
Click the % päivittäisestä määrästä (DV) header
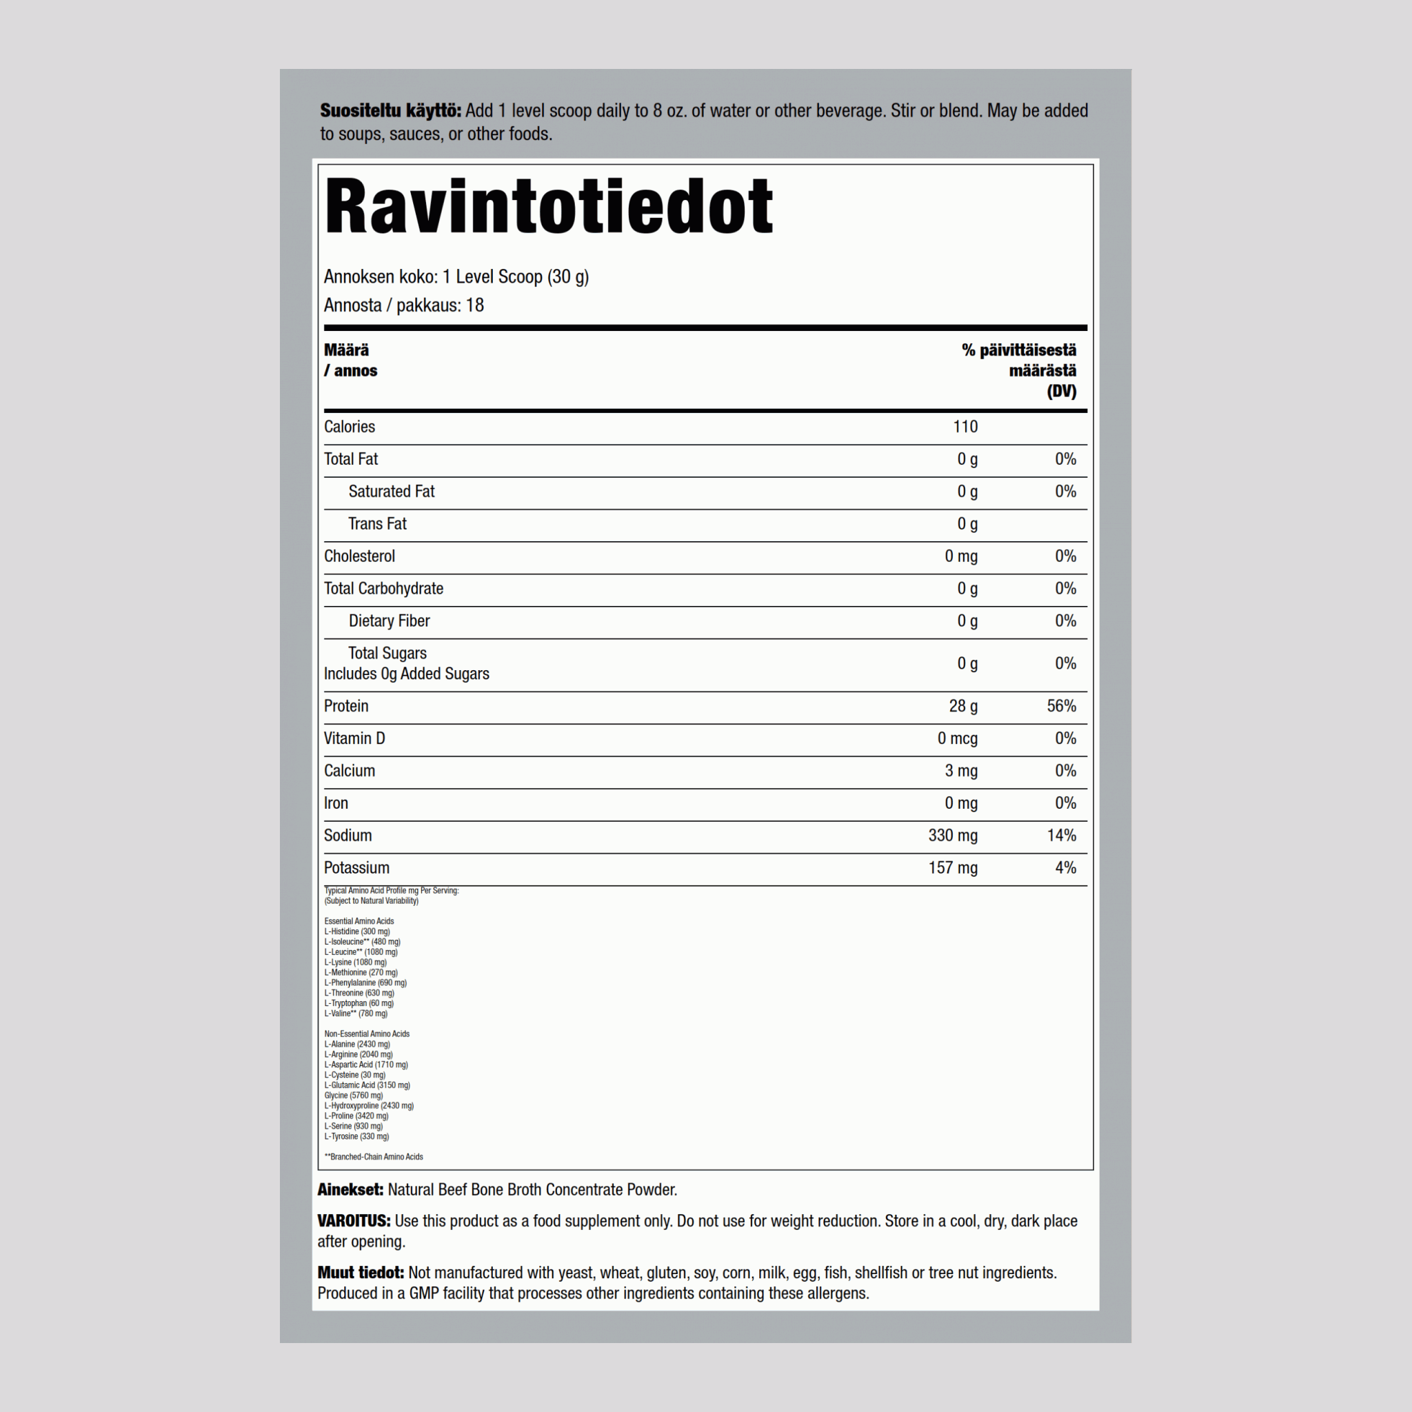tap(1019, 370)
